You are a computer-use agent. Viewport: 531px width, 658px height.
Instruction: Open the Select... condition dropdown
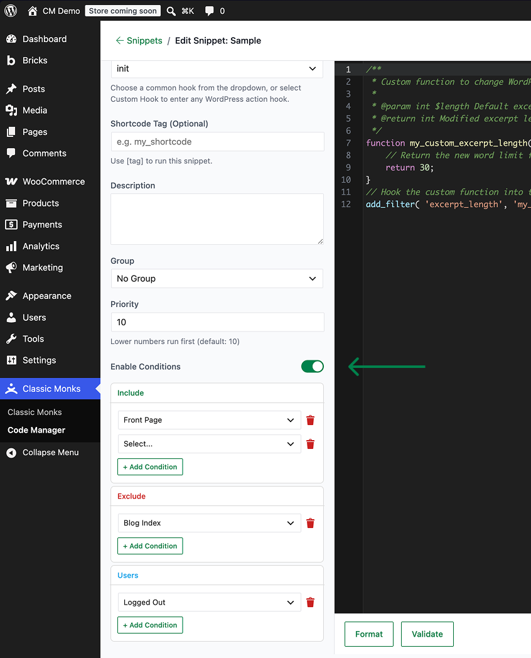(x=209, y=444)
